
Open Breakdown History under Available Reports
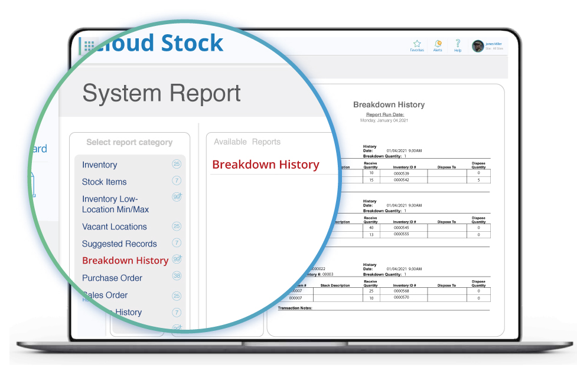[x=266, y=165]
